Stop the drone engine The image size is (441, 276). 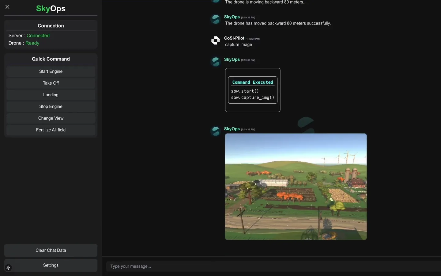51,106
